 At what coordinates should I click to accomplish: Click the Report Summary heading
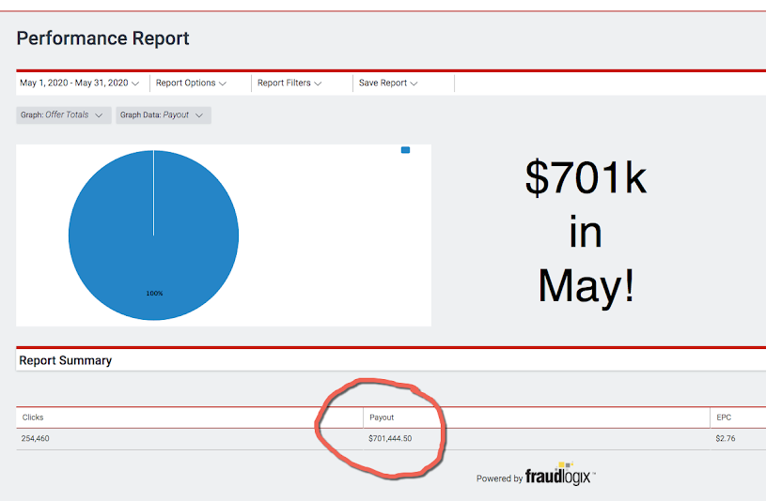[66, 360]
